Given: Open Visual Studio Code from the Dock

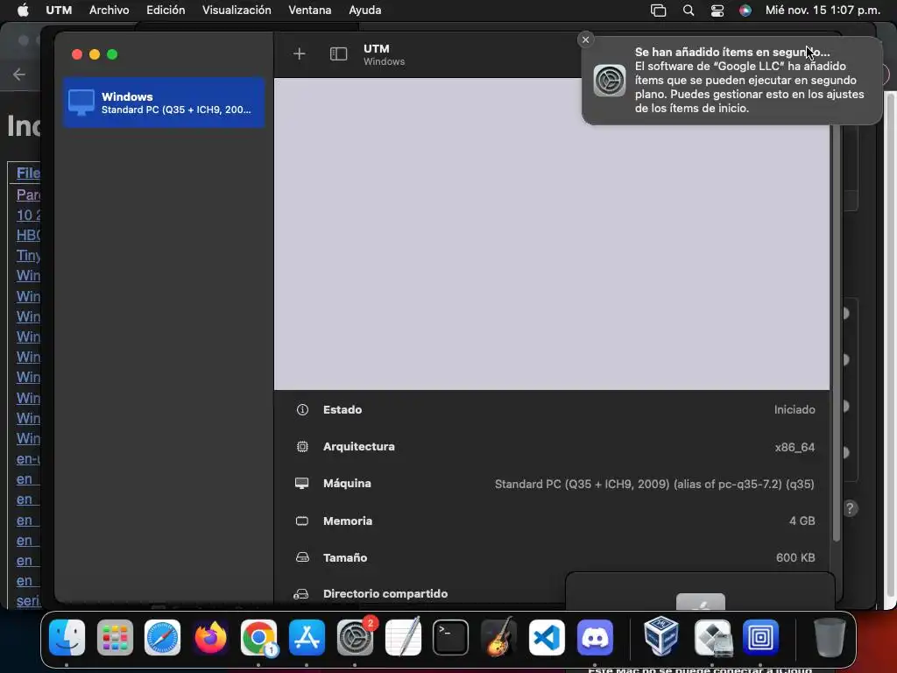Looking at the screenshot, I should point(547,637).
